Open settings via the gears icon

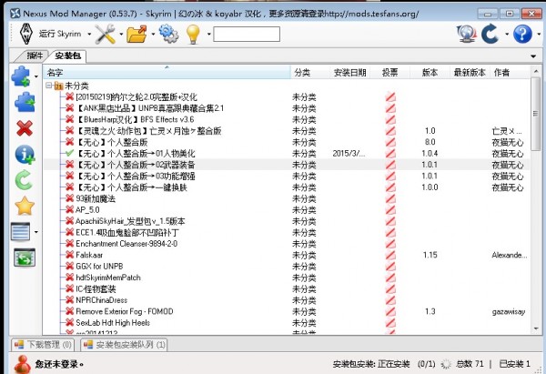(169, 34)
